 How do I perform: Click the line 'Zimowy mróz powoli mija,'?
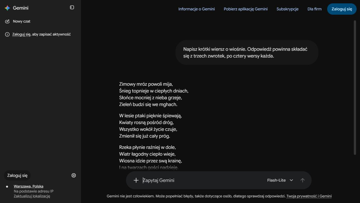pos(146,84)
